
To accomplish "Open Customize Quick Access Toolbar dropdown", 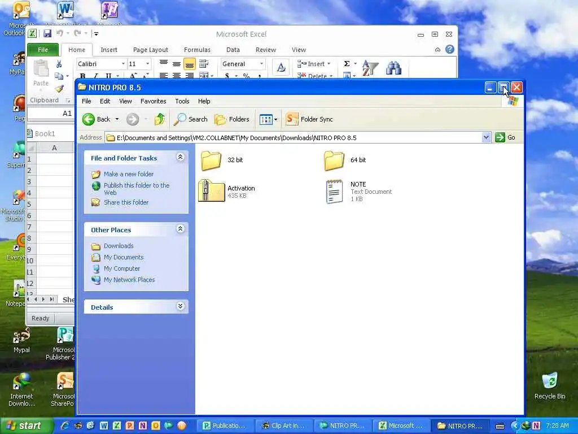I will (x=96, y=34).
